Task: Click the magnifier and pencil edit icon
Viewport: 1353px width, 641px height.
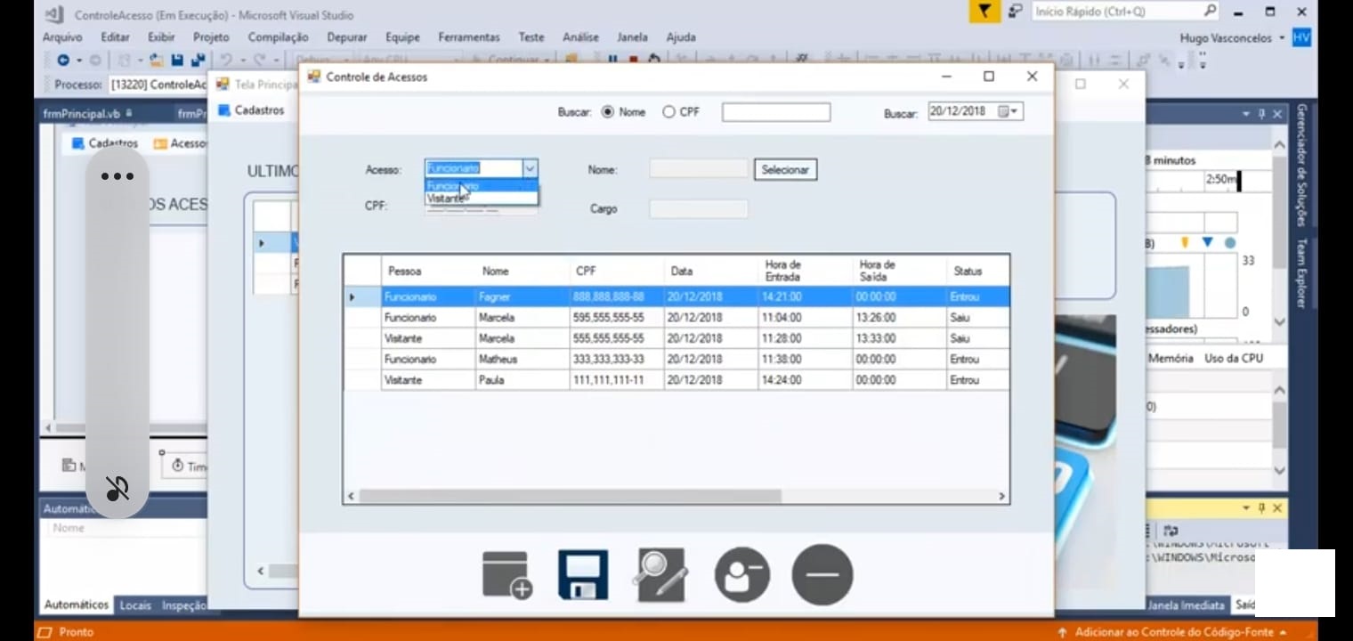Action: click(x=660, y=574)
